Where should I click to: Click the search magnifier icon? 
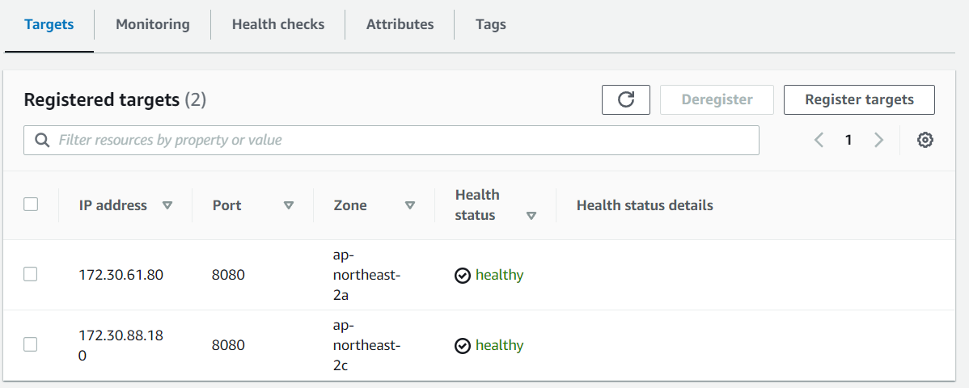pos(42,140)
